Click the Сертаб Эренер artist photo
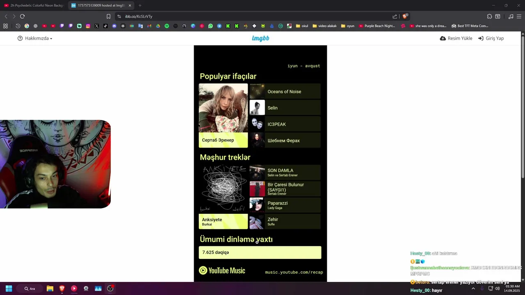 pos(223,108)
